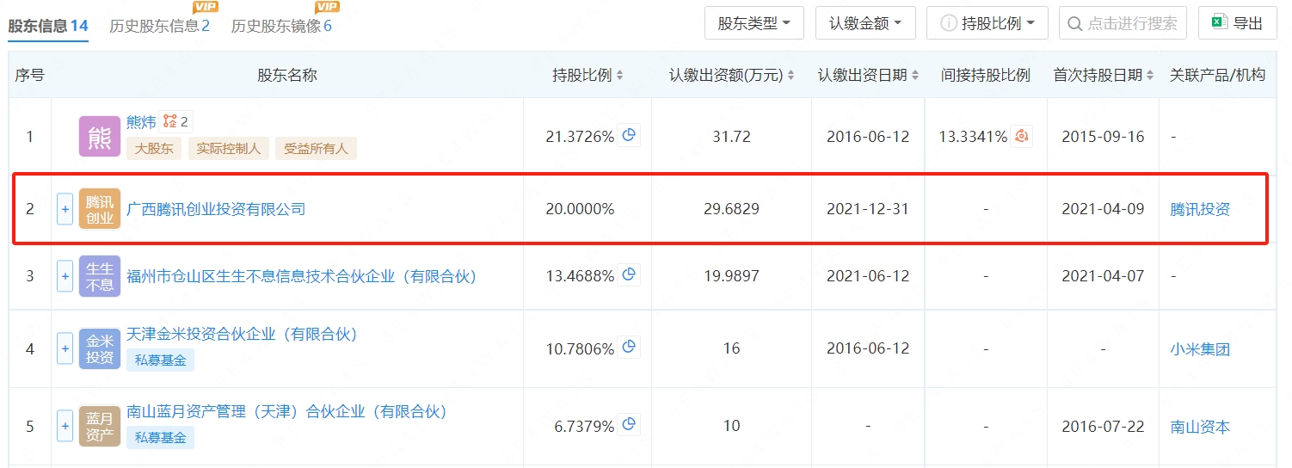Click 私募基金 tag under 南山蓝月资产管理
Image resolution: width=1292 pixels, height=468 pixels.
pyautogui.click(x=160, y=437)
